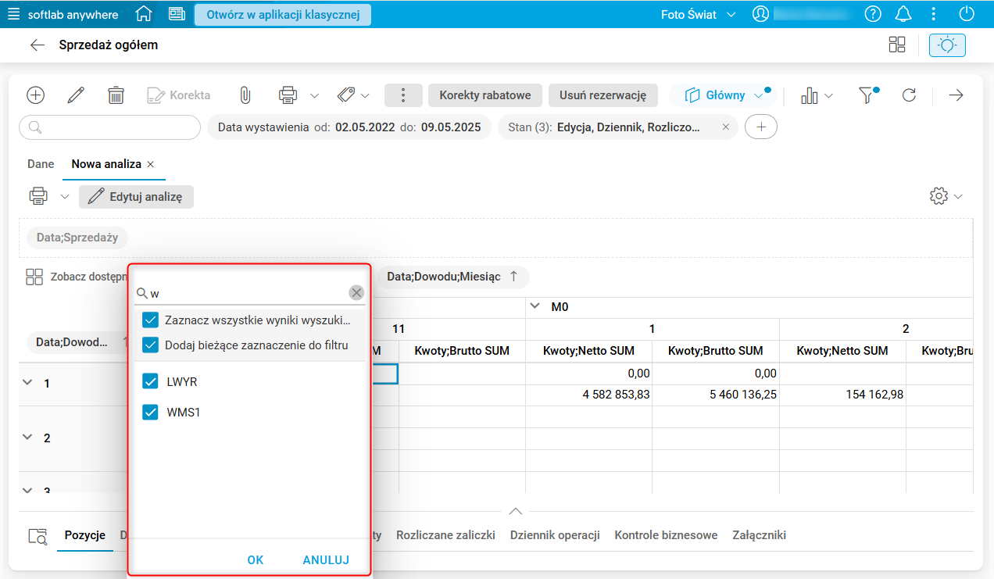Click Otwórz w aplikacji klasycznej
Viewport: 994px width, 579px height.
(x=283, y=15)
